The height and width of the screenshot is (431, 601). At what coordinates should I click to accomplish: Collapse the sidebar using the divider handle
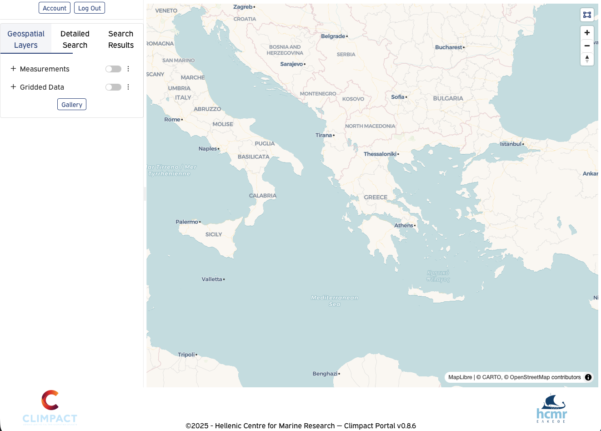click(x=145, y=194)
